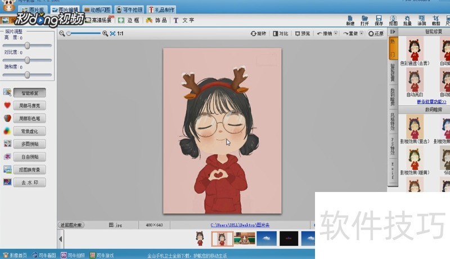
Task: Apply the 影楼效果(暖黄) effect thumbnail
Action: (415, 158)
